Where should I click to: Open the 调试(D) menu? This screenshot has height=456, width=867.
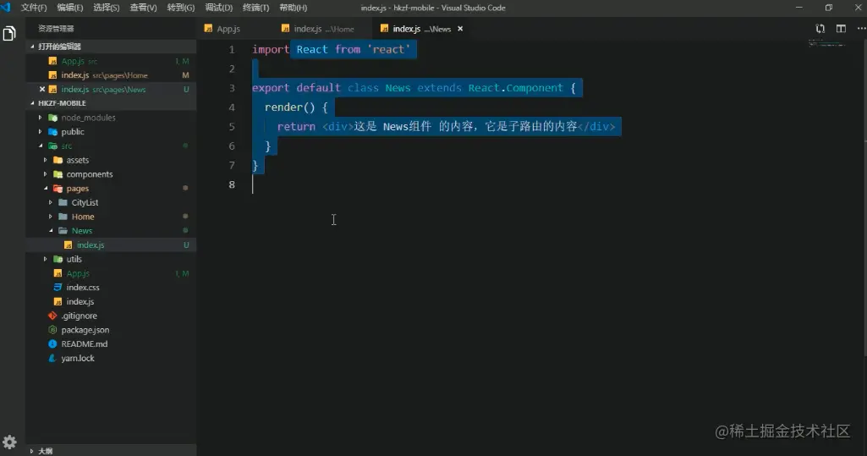[x=219, y=8]
